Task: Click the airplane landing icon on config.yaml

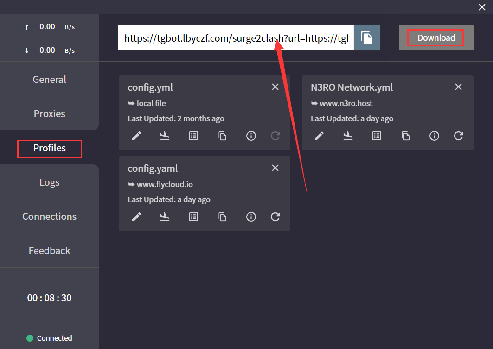Action: [165, 217]
